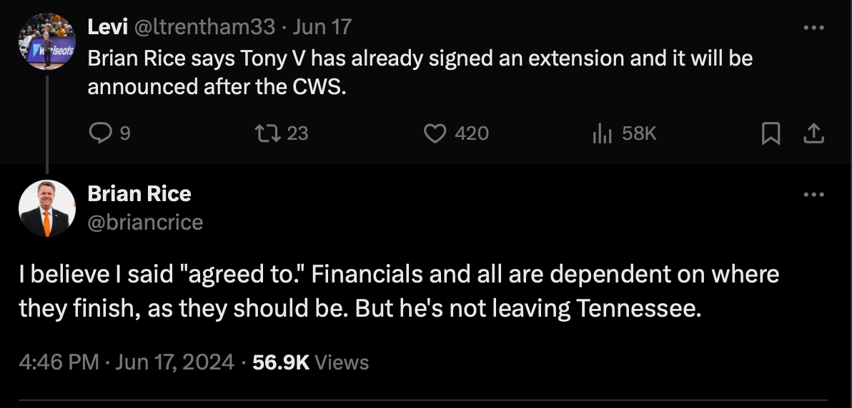852x408 pixels.
Task: Click the 4:46 PM · Jun 17, 2024 timestamp
Action: 126,362
